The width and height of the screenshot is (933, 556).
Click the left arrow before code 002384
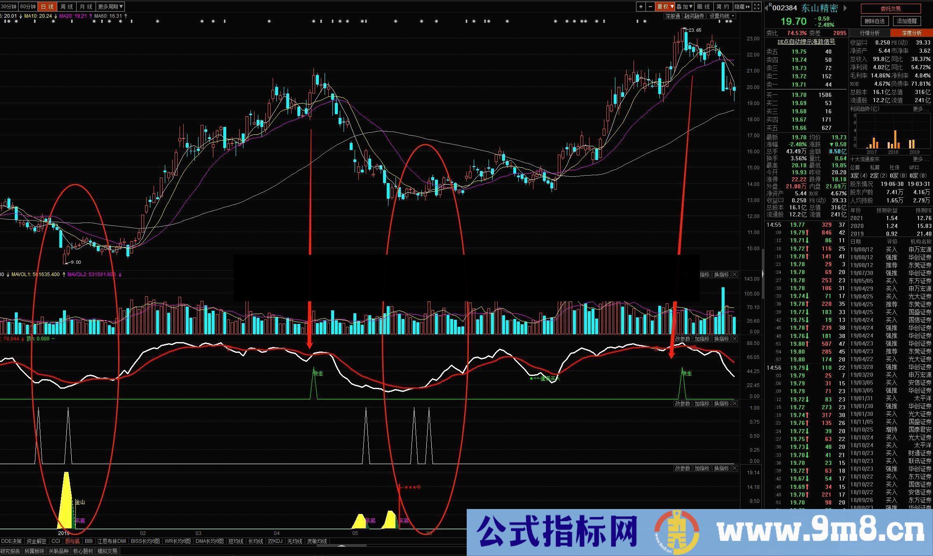coord(767,7)
